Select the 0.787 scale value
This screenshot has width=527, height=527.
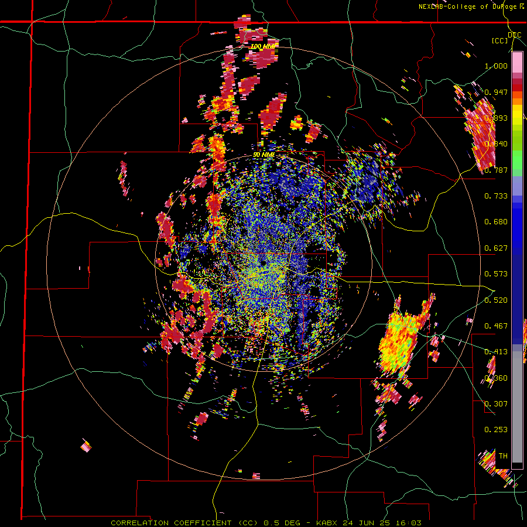click(496, 170)
